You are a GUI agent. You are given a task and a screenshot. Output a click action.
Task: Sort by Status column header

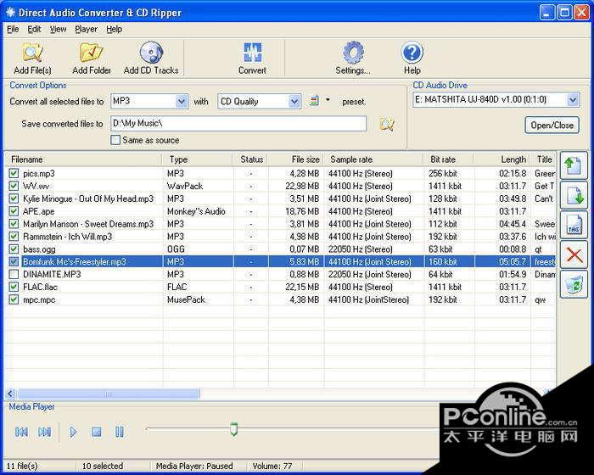pyautogui.click(x=251, y=159)
